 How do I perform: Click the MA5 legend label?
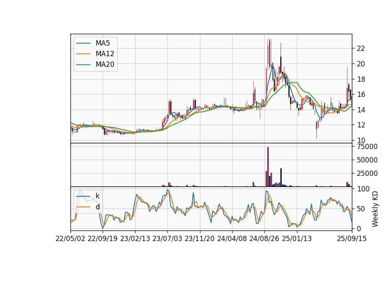[x=103, y=43]
